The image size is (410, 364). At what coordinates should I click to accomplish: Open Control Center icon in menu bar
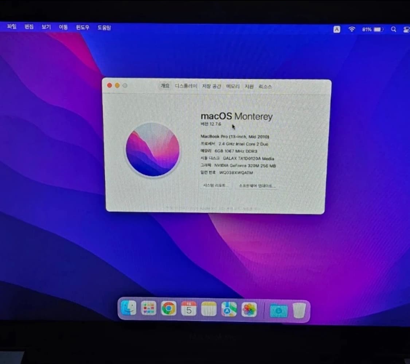[406, 30]
